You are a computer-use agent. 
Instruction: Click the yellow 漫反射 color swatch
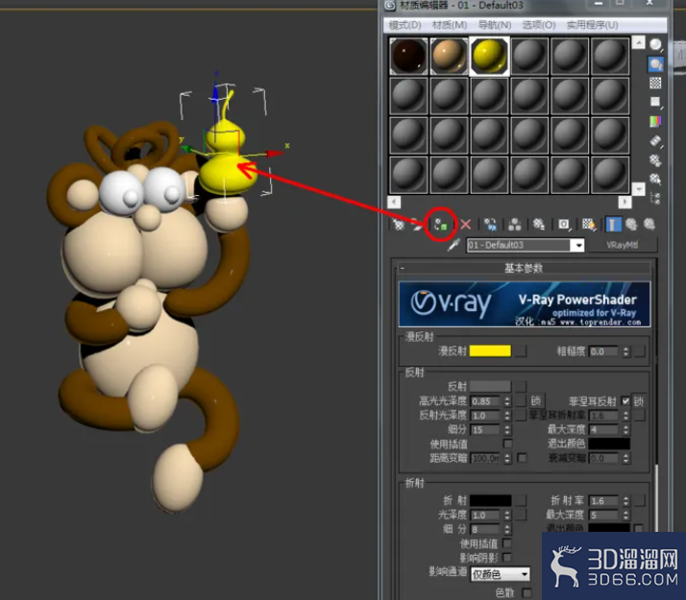pos(490,351)
